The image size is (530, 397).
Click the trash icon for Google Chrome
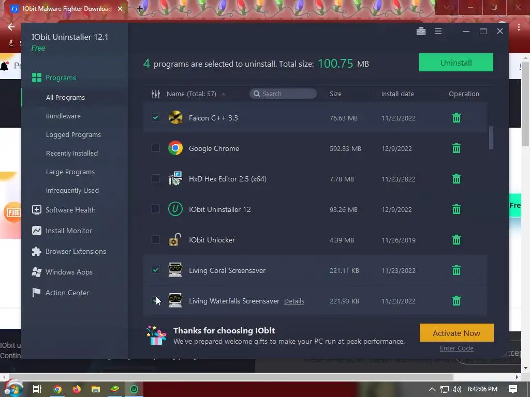[x=457, y=148]
